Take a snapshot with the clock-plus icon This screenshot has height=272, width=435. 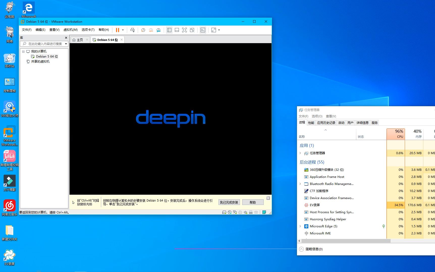tap(143, 30)
